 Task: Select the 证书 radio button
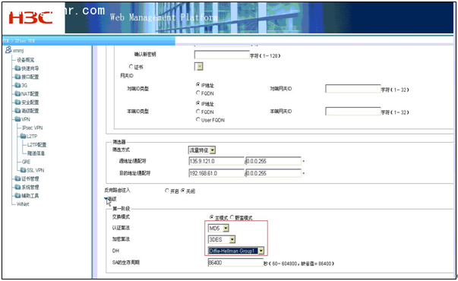[x=131, y=67]
